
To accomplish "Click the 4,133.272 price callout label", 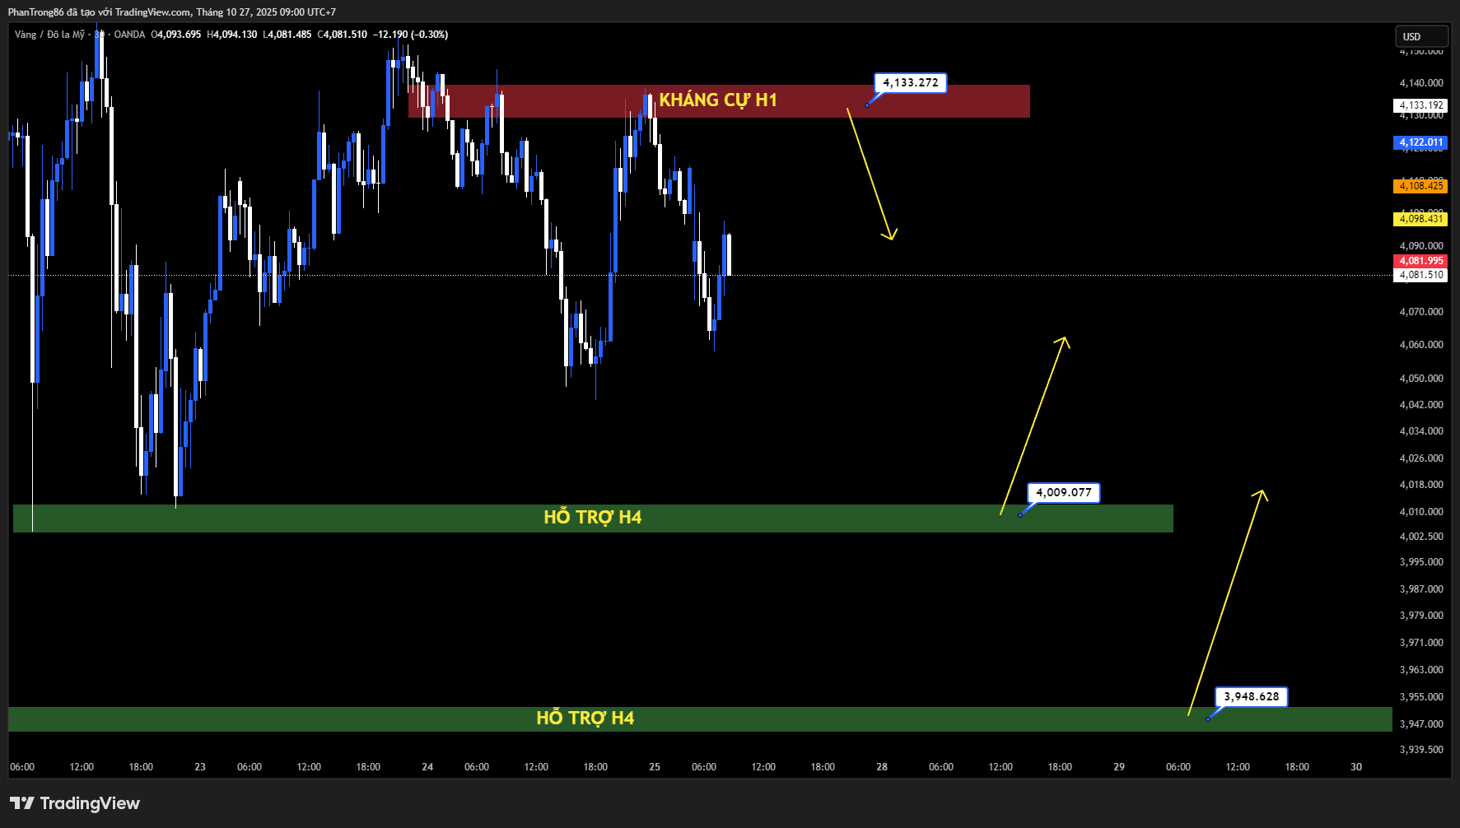I will click(910, 82).
